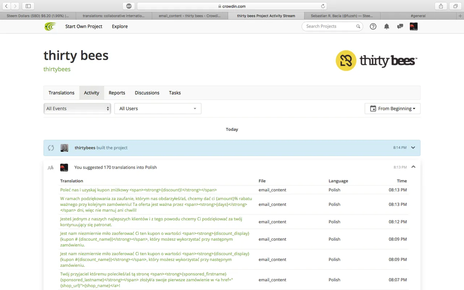Toggle the Safari sidebar button
The image size is (464, 290).
point(28,6)
